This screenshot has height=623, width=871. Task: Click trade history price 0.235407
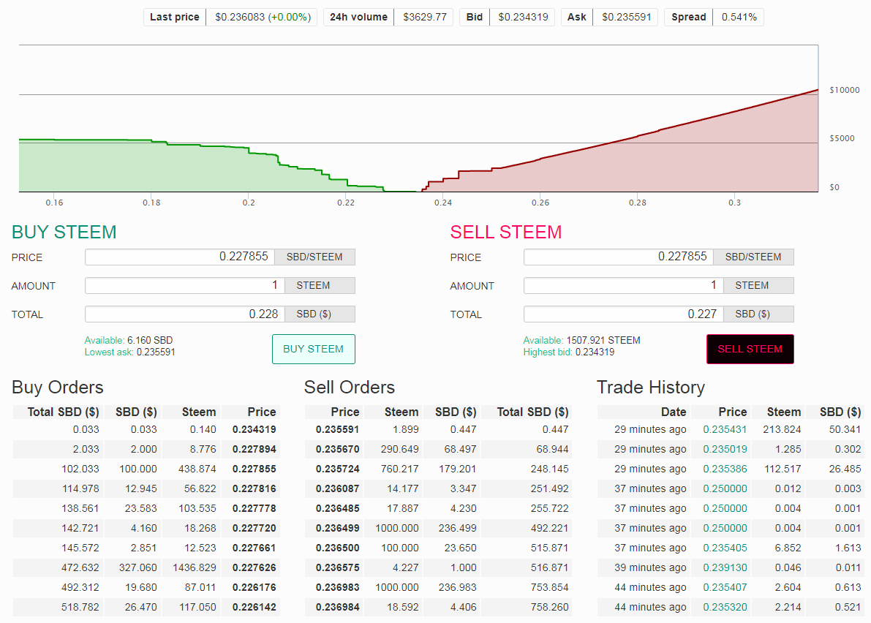coord(725,587)
